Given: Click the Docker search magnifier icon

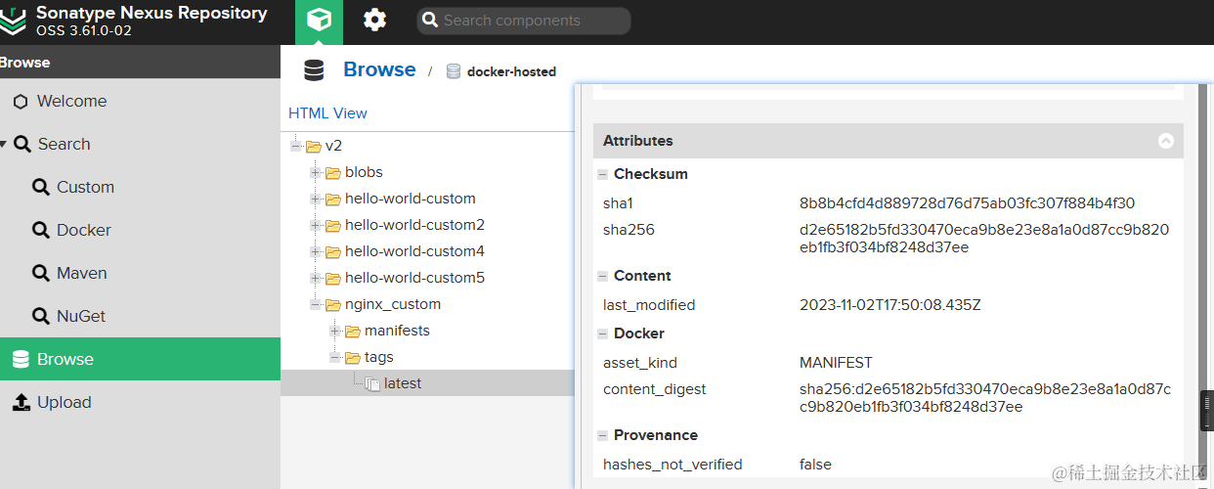Looking at the screenshot, I should 41,231.
